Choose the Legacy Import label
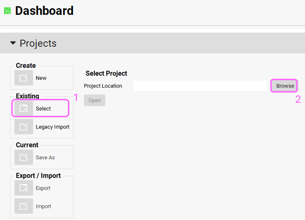The width and height of the screenshot is (305, 220). coord(52,127)
